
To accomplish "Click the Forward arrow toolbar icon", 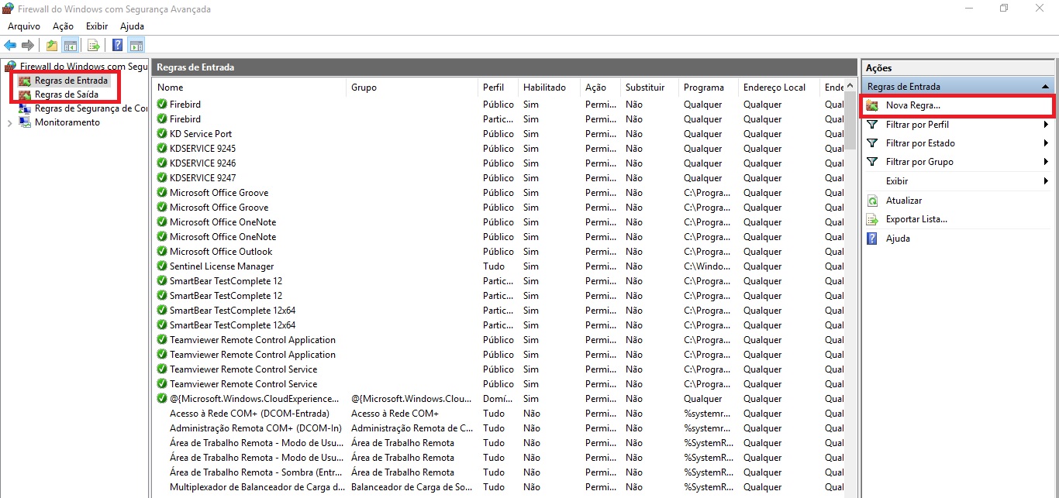I will (x=28, y=45).
